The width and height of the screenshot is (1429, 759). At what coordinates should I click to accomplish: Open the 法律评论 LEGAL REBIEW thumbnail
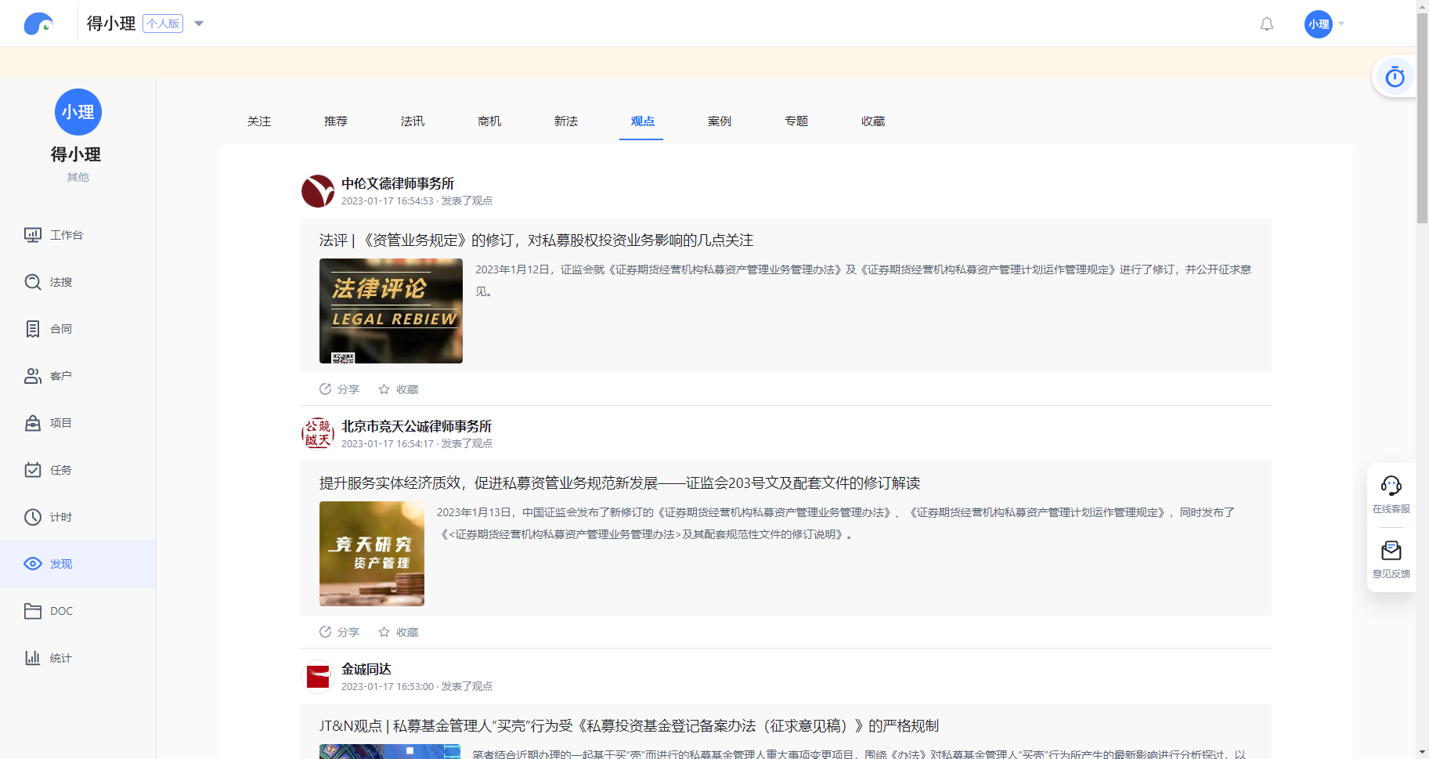[391, 311]
